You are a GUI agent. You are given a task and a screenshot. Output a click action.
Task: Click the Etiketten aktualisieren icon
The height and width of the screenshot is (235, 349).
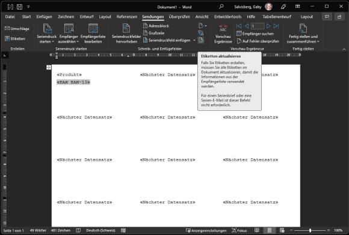tap(201, 40)
